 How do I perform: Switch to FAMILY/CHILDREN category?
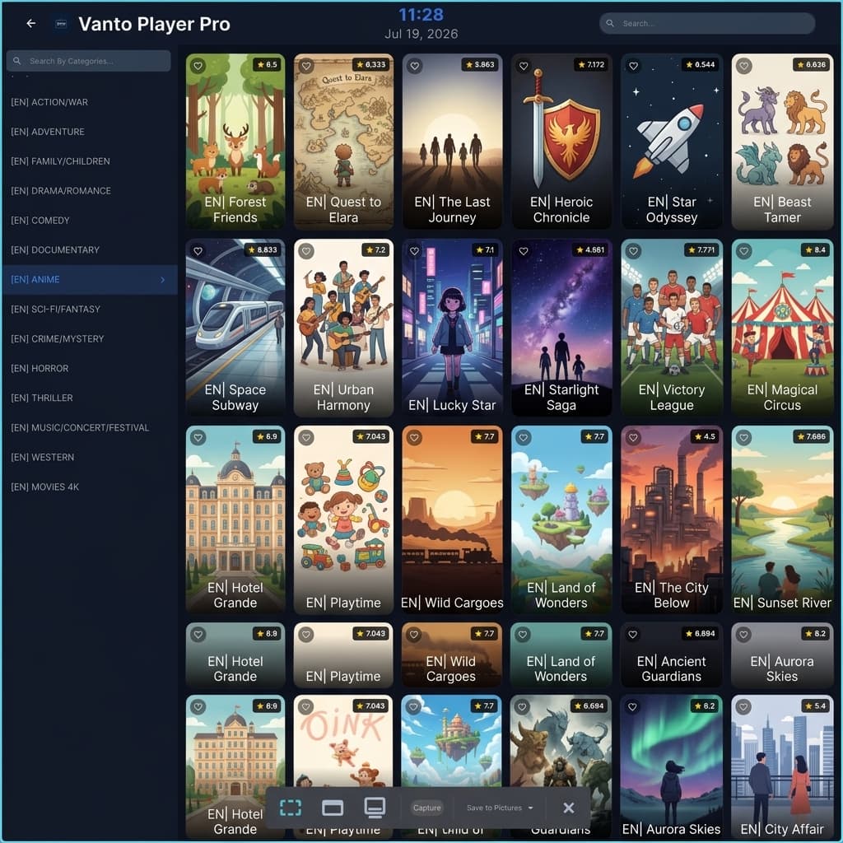[90, 161]
